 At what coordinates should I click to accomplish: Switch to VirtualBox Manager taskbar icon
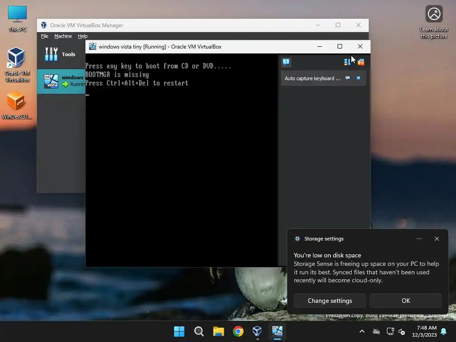tap(257, 331)
